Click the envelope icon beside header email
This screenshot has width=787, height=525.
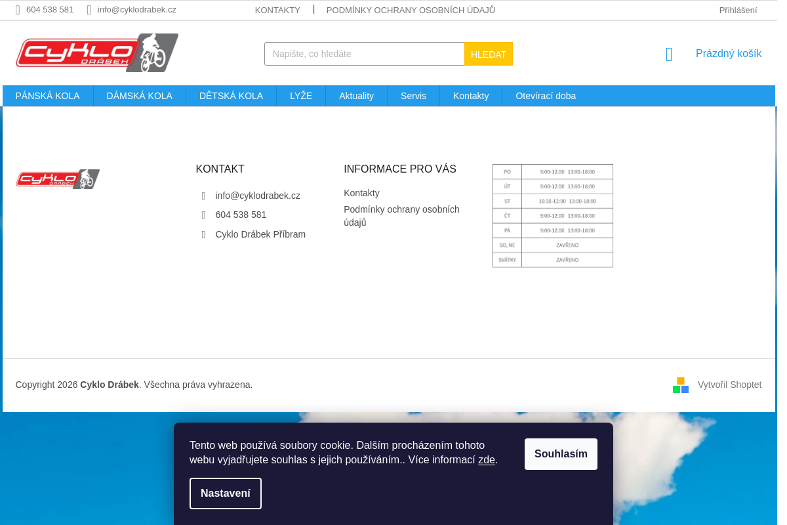point(89,10)
